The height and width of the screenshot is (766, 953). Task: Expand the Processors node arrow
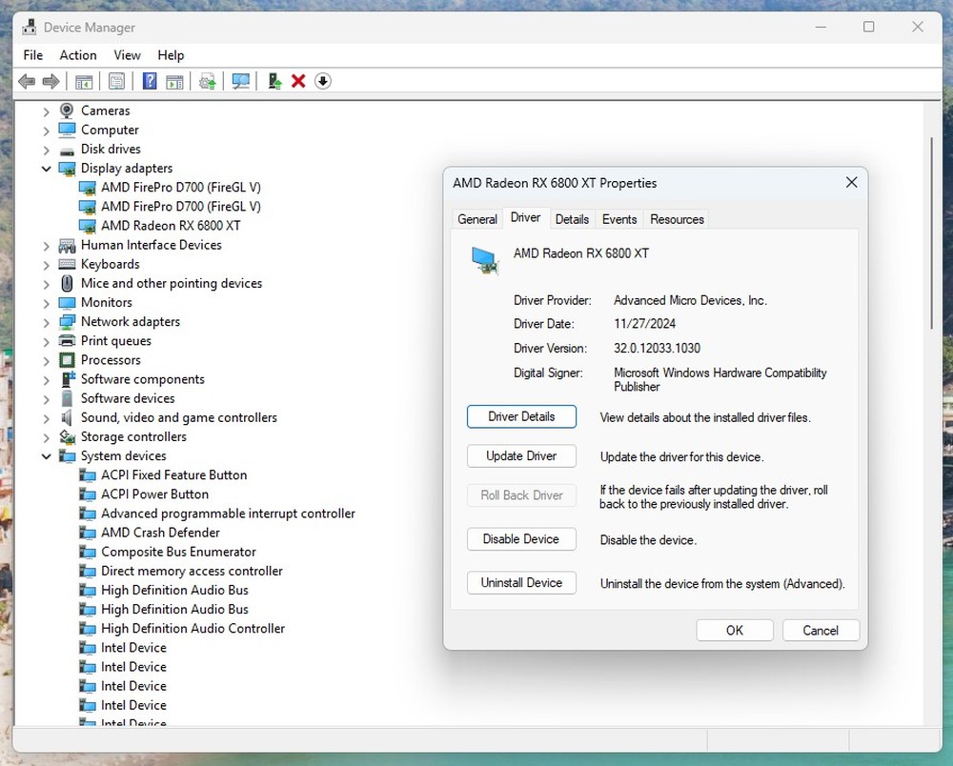[46, 361]
